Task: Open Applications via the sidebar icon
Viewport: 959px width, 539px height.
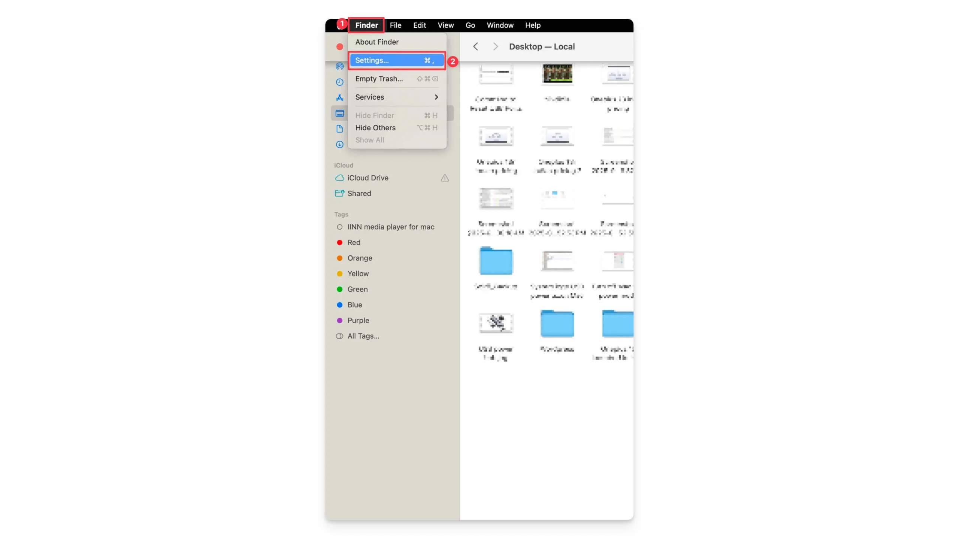Action: (339, 98)
